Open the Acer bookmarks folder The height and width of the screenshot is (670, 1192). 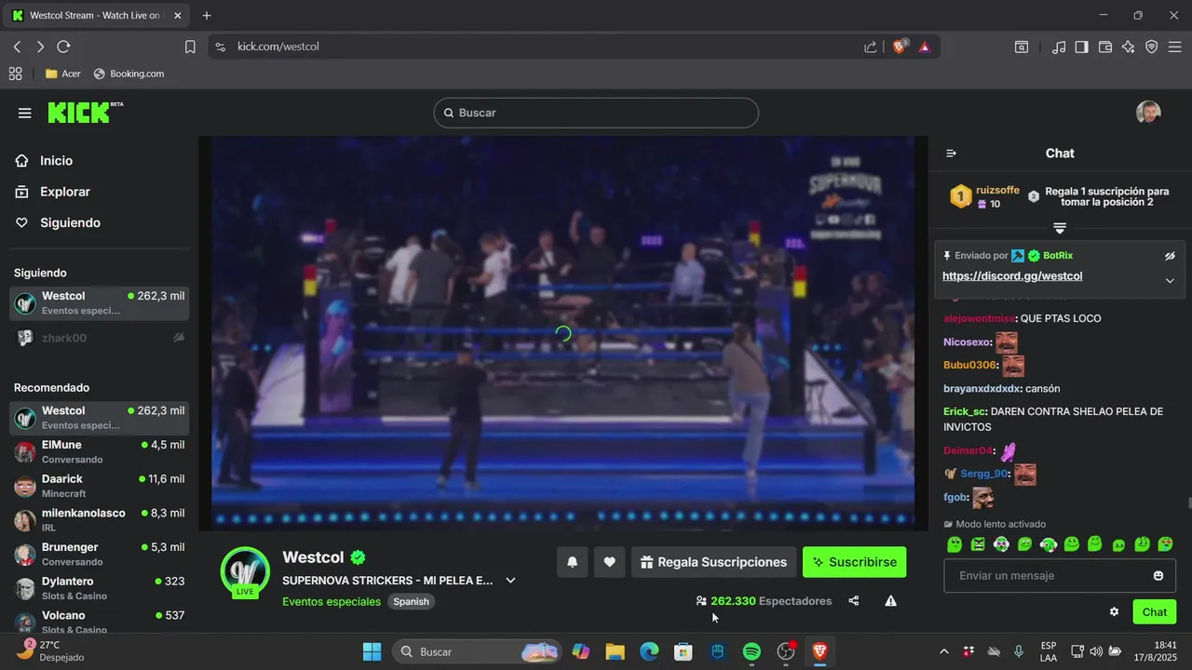point(63,74)
